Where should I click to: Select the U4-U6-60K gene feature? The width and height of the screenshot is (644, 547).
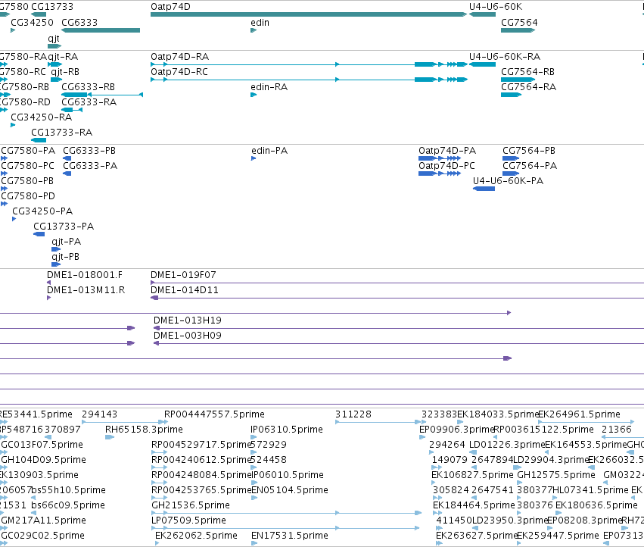click(x=483, y=14)
